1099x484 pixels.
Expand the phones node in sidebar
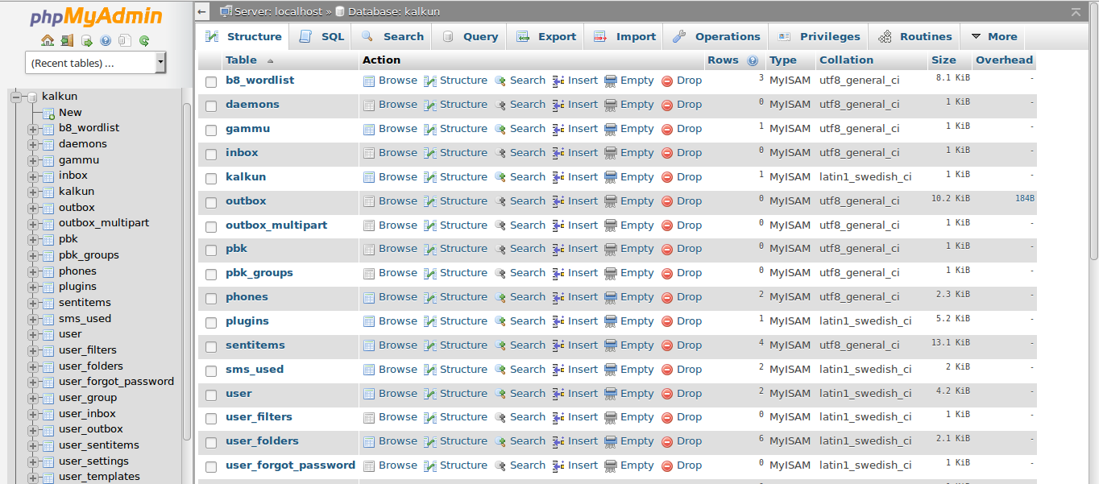click(33, 271)
